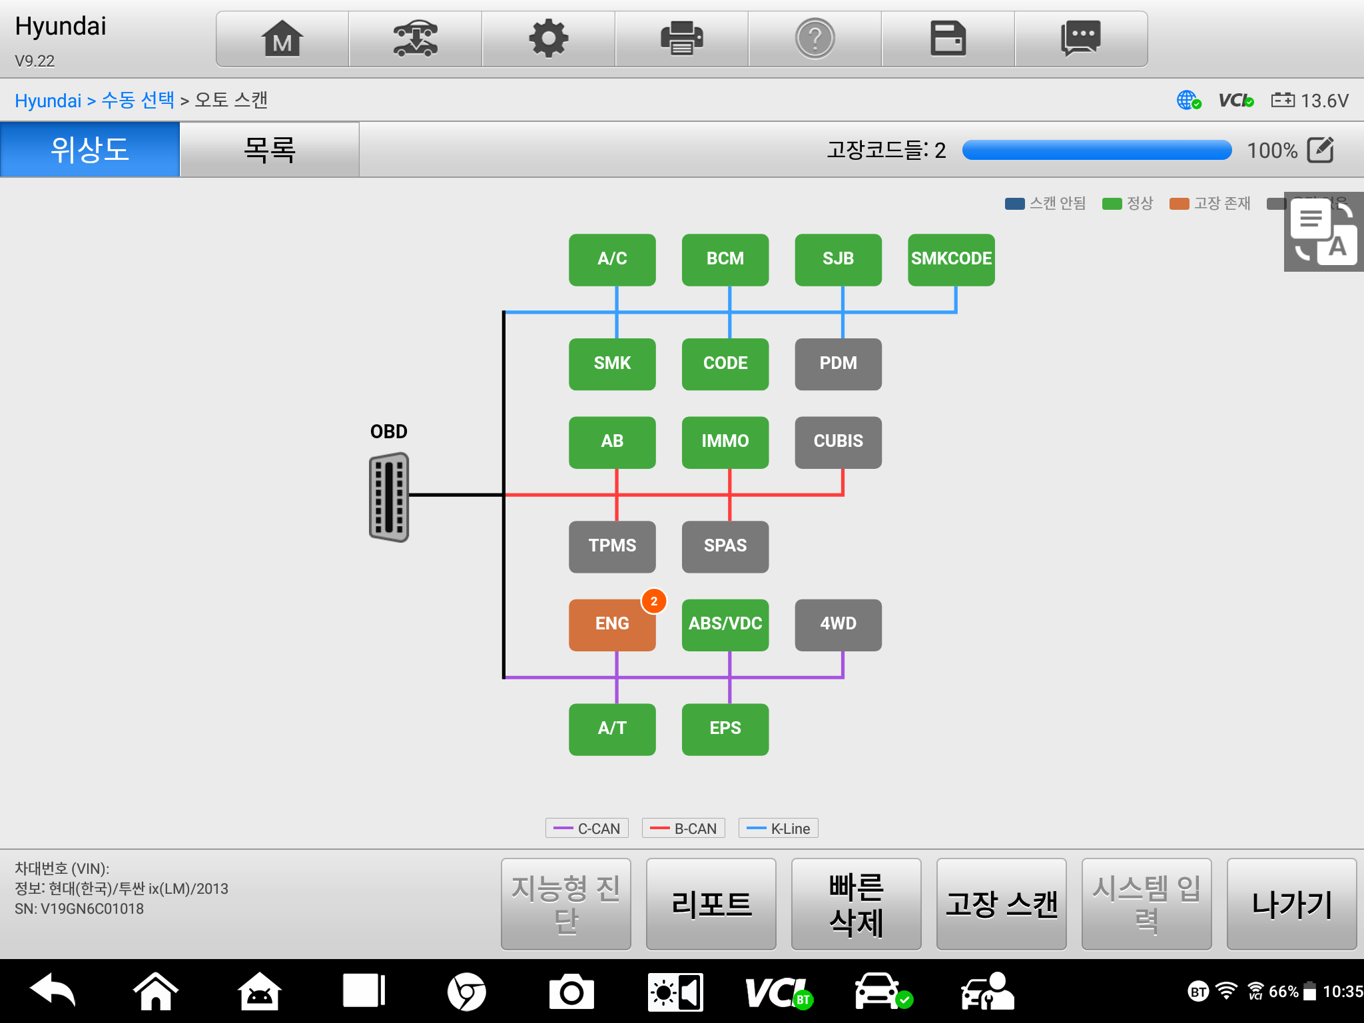Open the Chrome browser icon
The height and width of the screenshot is (1023, 1364).
pos(467,992)
